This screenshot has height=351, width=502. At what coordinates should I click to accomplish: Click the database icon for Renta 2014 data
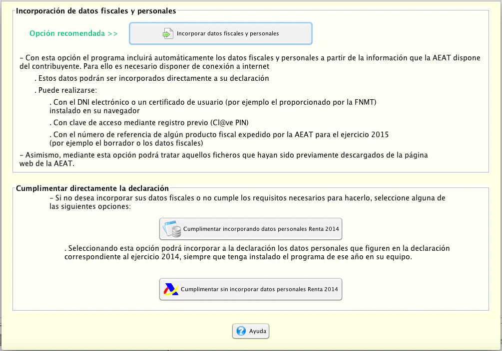click(x=172, y=229)
